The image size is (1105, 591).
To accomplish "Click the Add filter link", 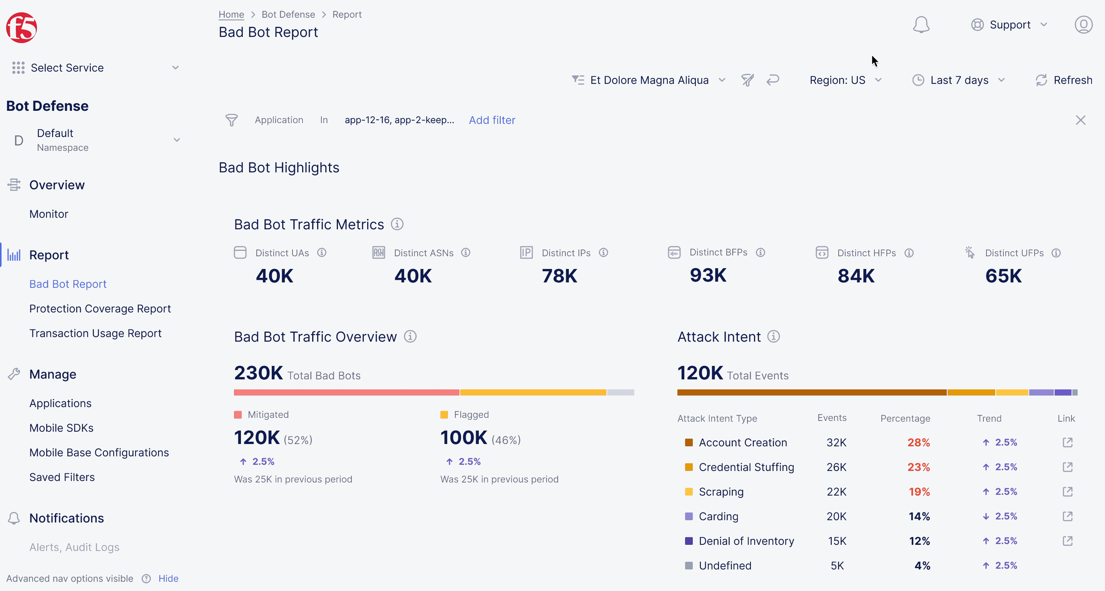I will [x=492, y=120].
